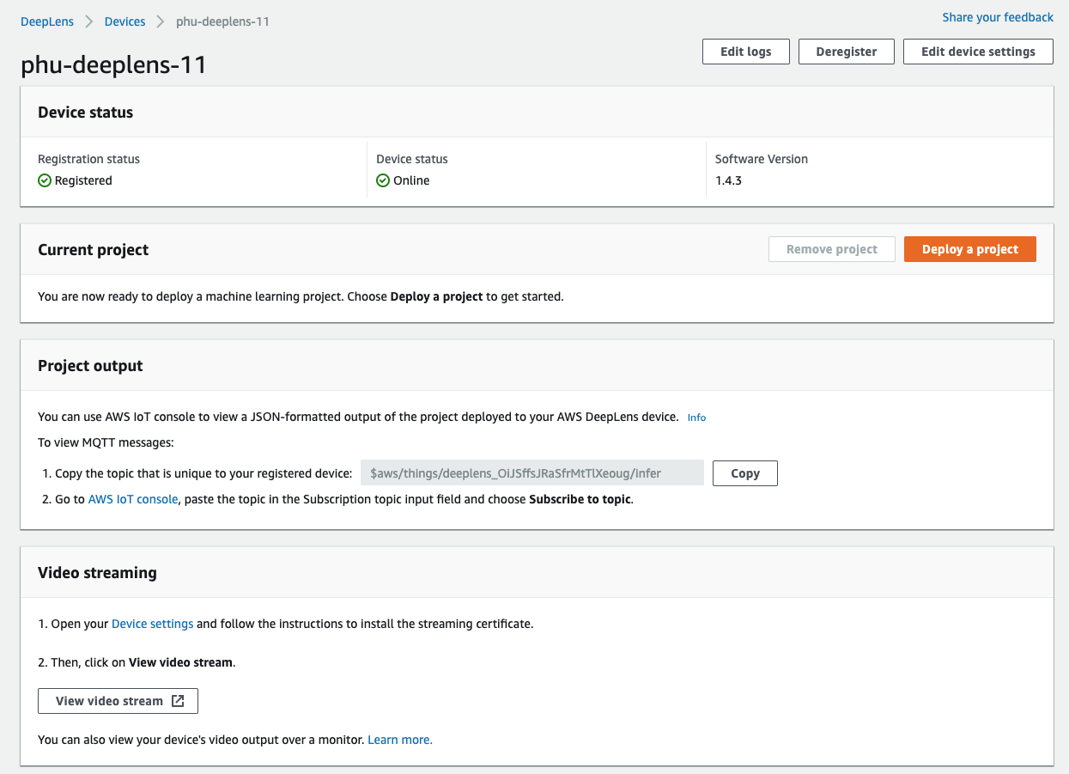Select the Software Version value 1.4.3
Image resolution: width=1069 pixels, height=774 pixels.
pos(728,180)
